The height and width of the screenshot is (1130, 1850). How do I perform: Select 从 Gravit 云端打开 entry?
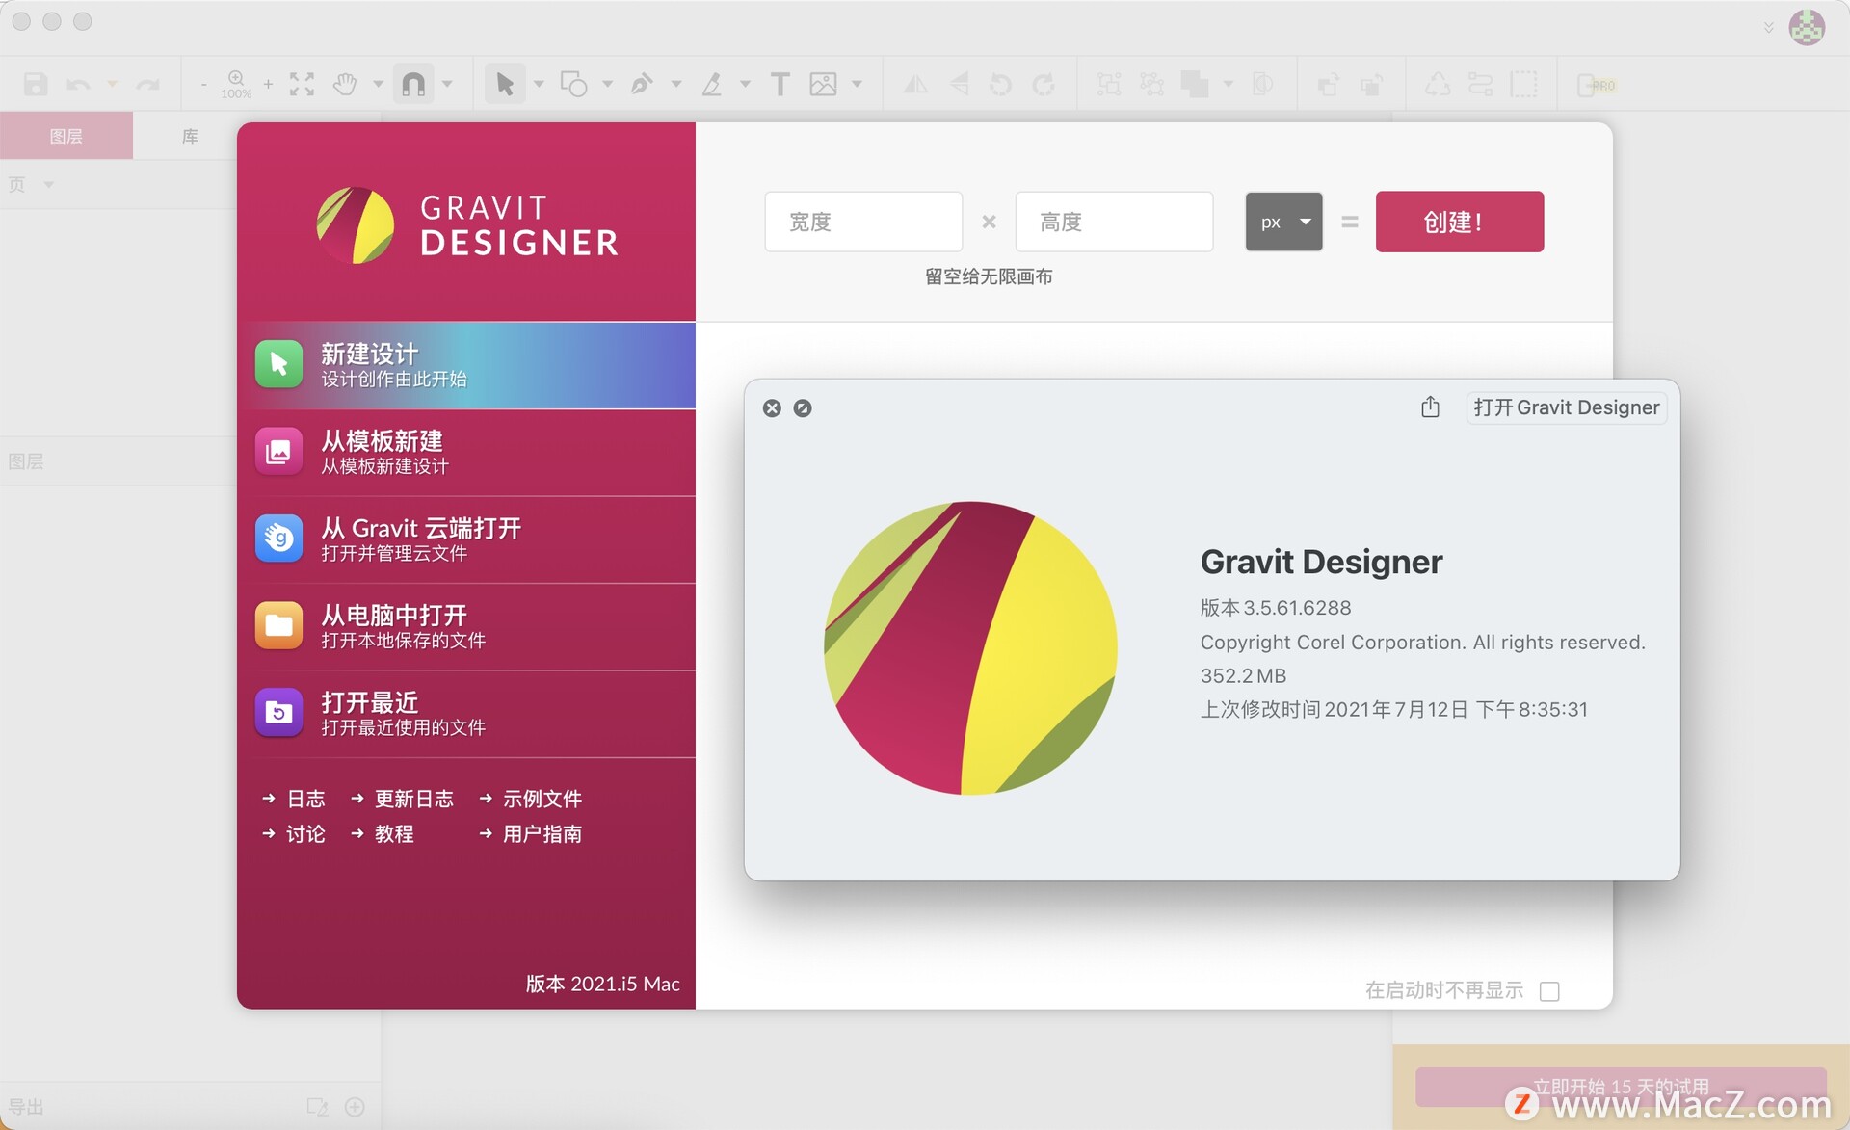coord(466,539)
